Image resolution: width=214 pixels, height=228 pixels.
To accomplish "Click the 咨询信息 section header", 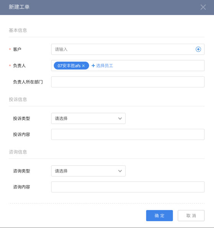I will click(x=18, y=152).
